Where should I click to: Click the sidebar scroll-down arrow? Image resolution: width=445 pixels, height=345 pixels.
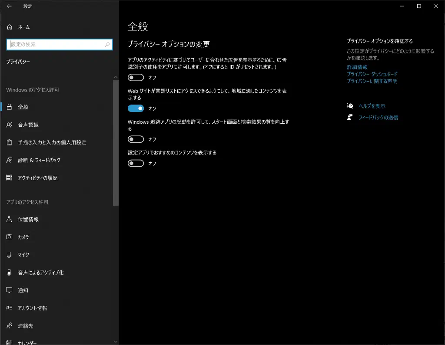pyautogui.click(x=116, y=342)
